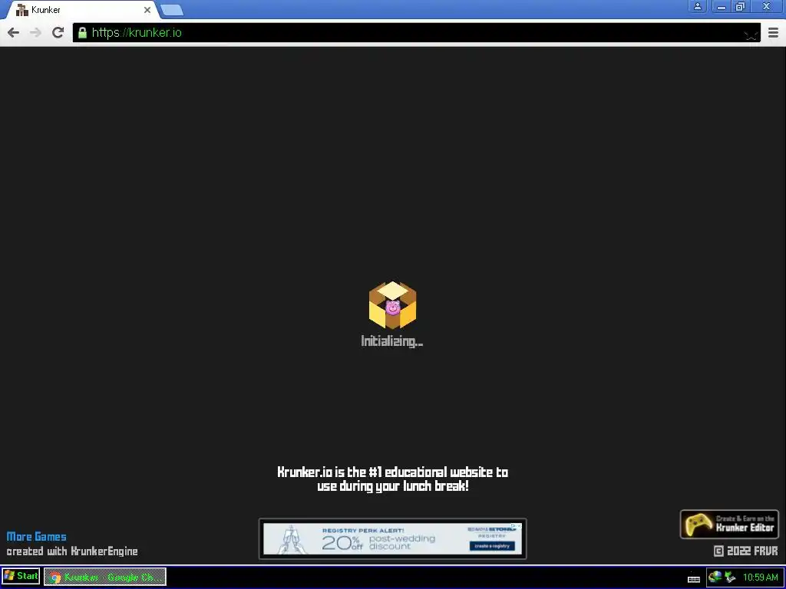786x589 pixels.
Task: Restore down the Chrome window
Action: [x=740, y=6]
